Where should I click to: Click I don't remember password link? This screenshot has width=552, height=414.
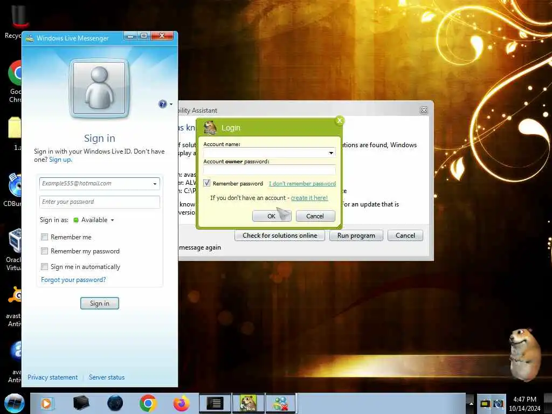[302, 183]
